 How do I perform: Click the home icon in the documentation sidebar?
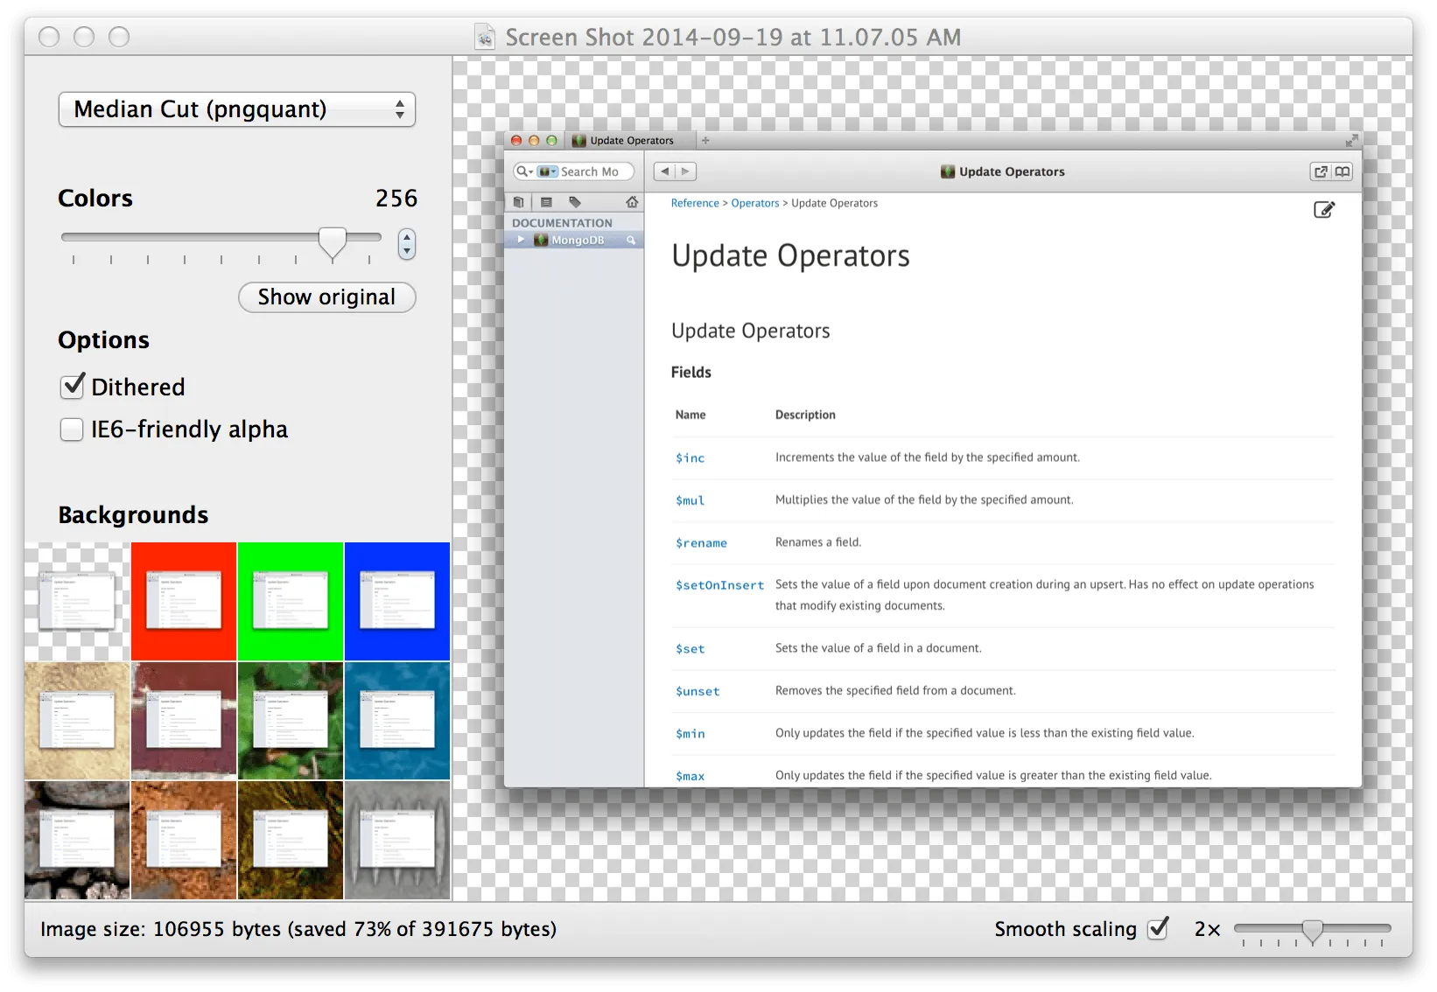[632, 202]
